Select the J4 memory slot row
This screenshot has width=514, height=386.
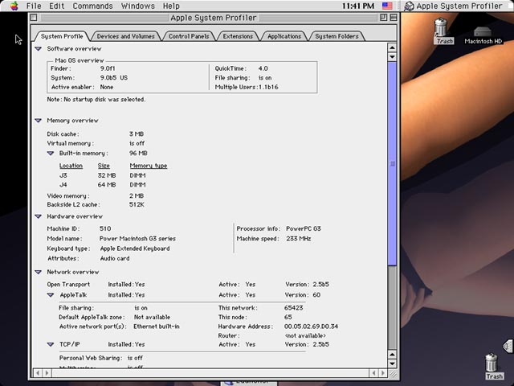coord(103,185)
